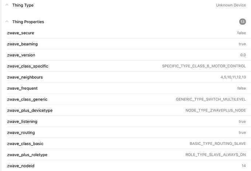Select the zwave_frequent property row
The image size is (251, 171).
coord(127,88)
